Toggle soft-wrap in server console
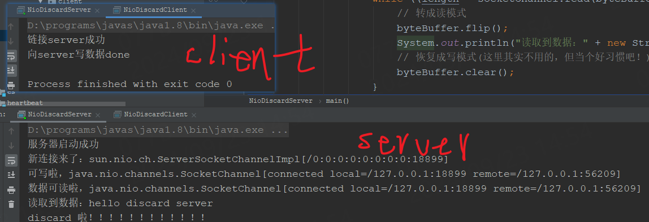The image size is (649, 222). coord(11,160)
